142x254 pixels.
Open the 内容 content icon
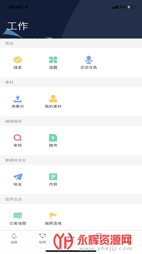53,177
